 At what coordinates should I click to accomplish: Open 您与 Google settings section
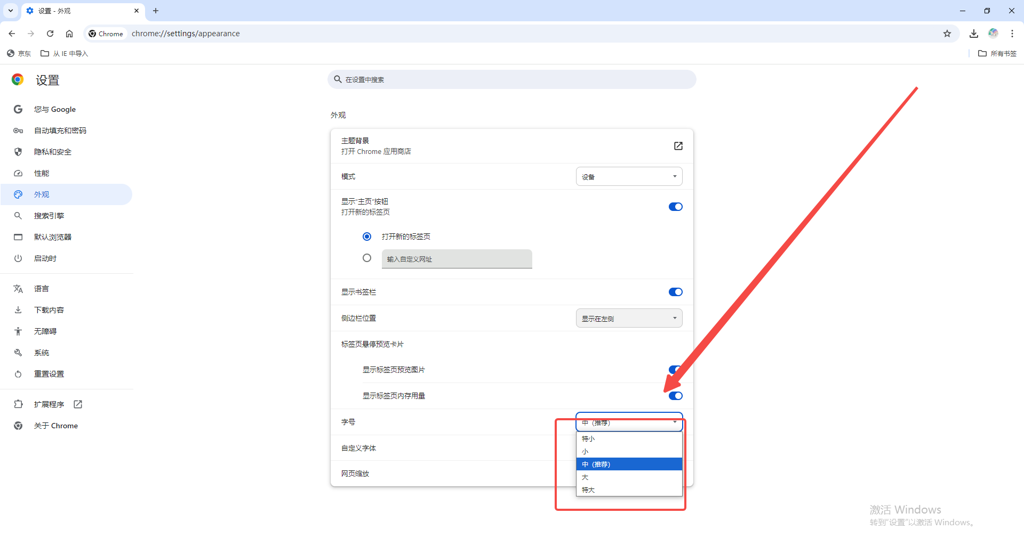pyautogui.click(x=66, y=109)
